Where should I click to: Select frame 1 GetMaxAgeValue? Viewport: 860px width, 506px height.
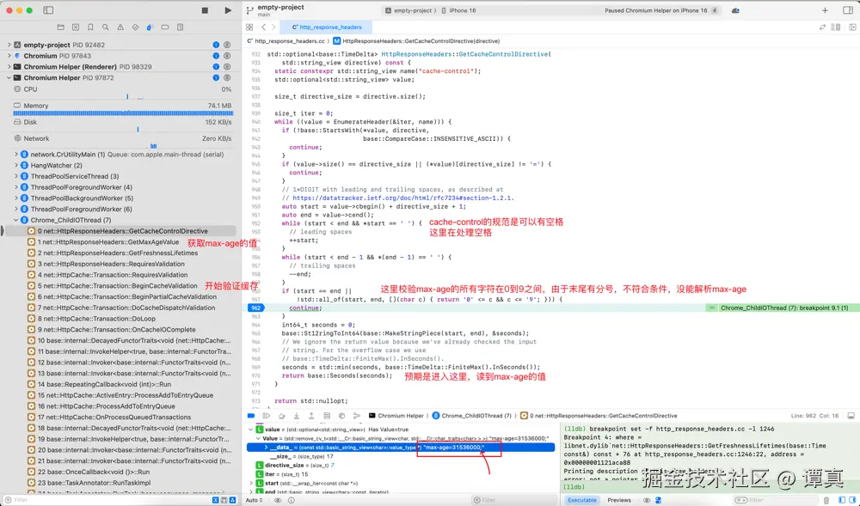point(103,242)
